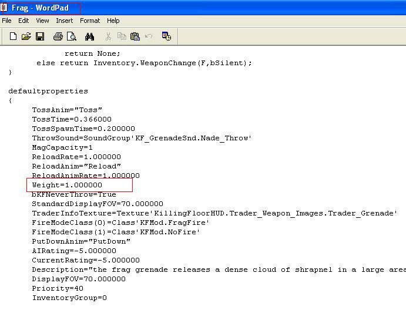Create a new document with the New icon
The height and width of the screenshot is (320, 406).
pos(13,36)
